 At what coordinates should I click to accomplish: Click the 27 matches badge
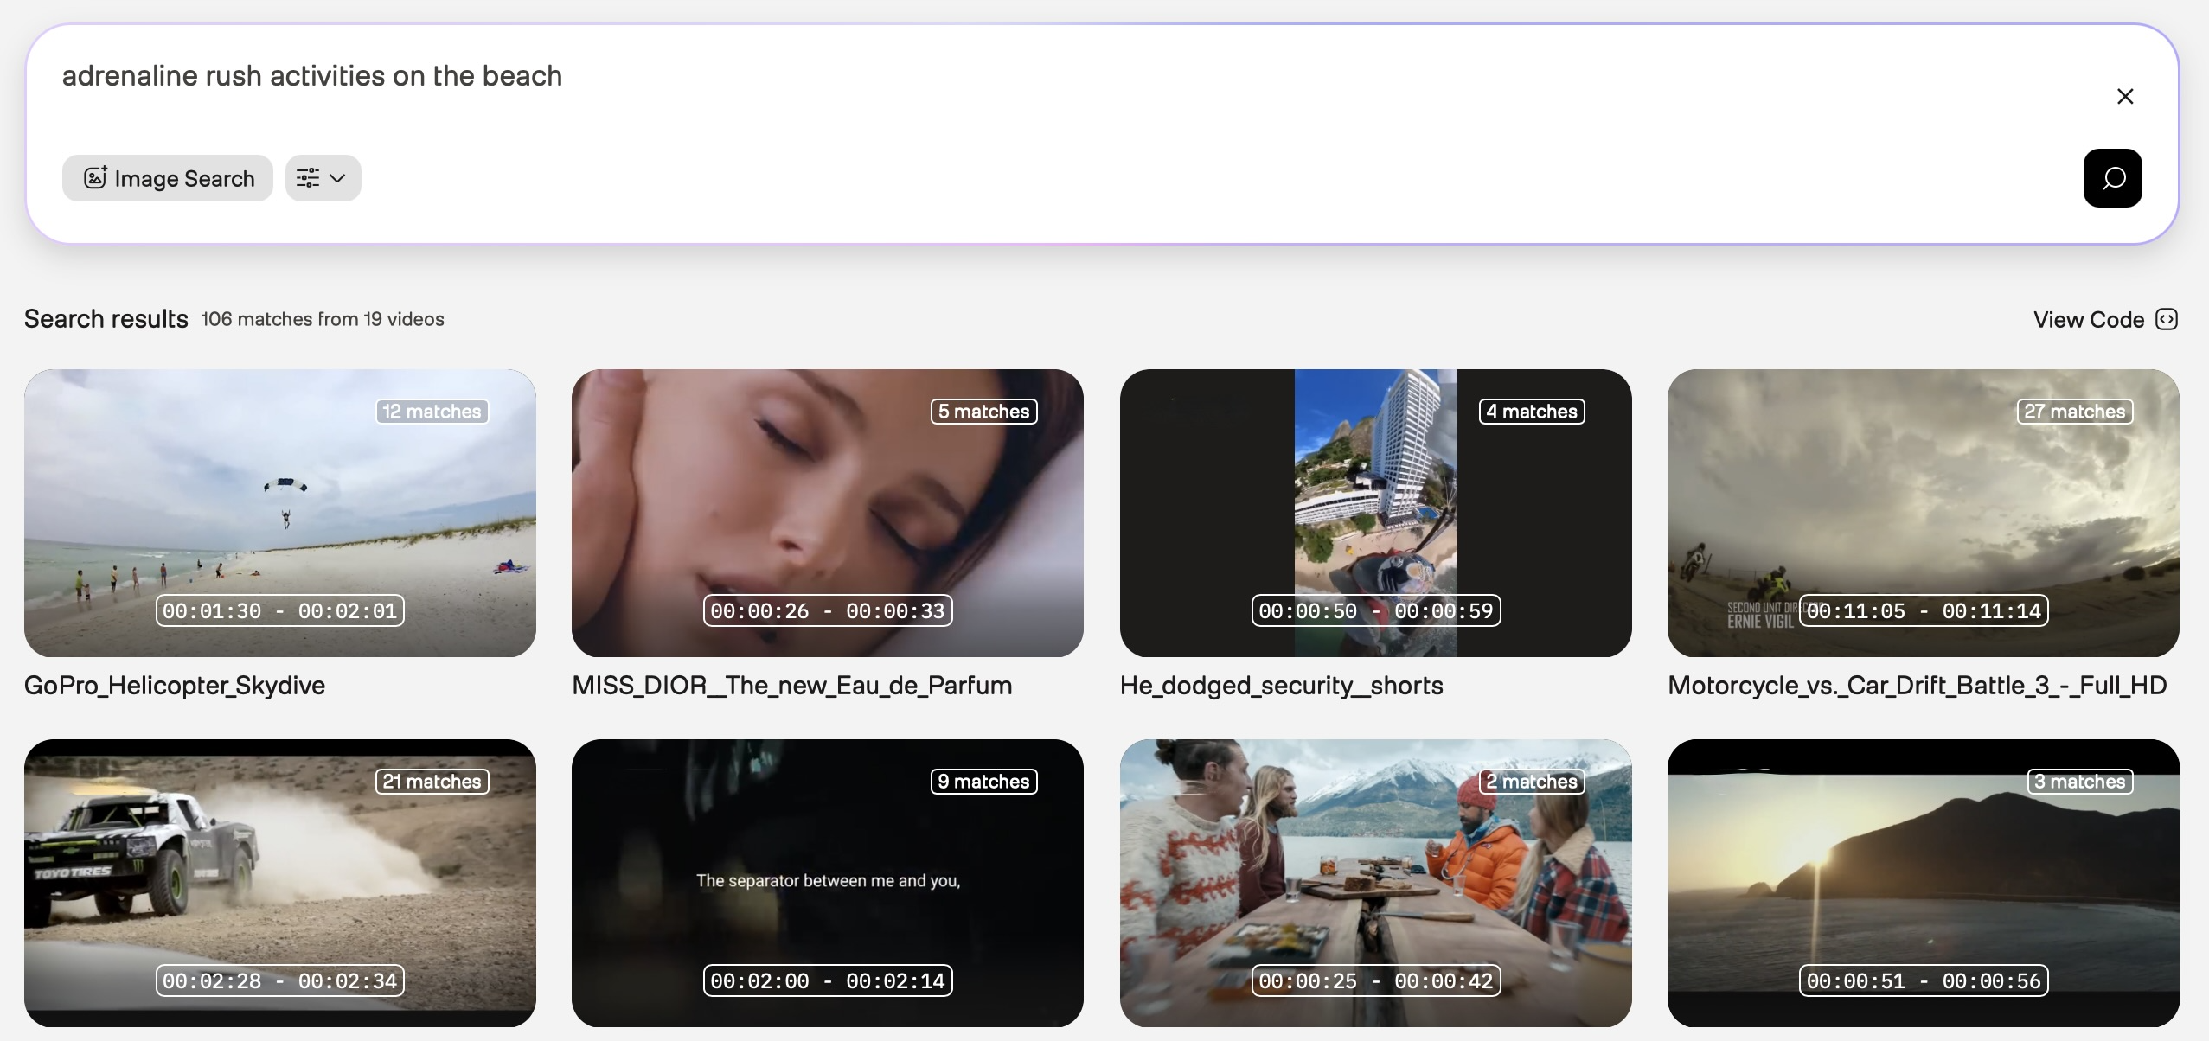2075,412
